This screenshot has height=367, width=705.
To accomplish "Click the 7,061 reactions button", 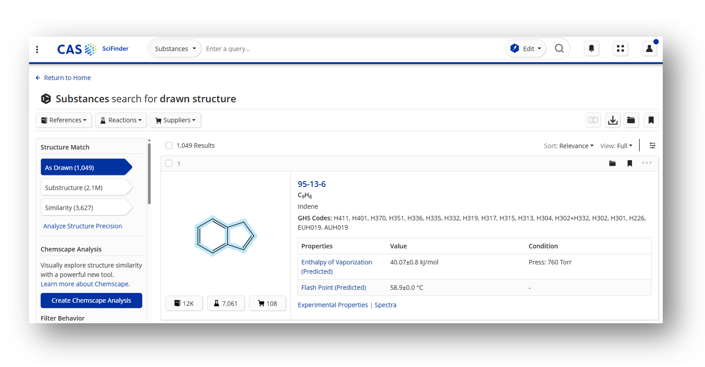I will click(226, 303).
